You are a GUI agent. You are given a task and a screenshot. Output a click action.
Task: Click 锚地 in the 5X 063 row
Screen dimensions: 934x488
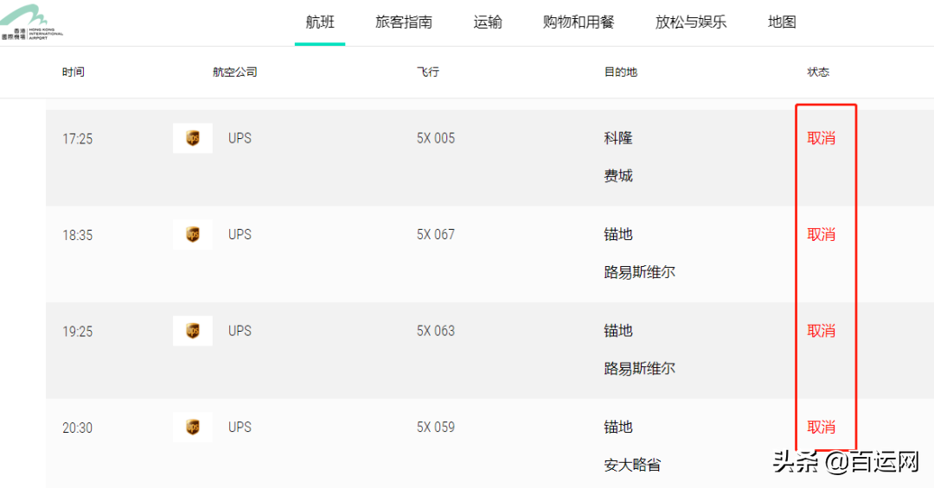click(x=618, y=332)
